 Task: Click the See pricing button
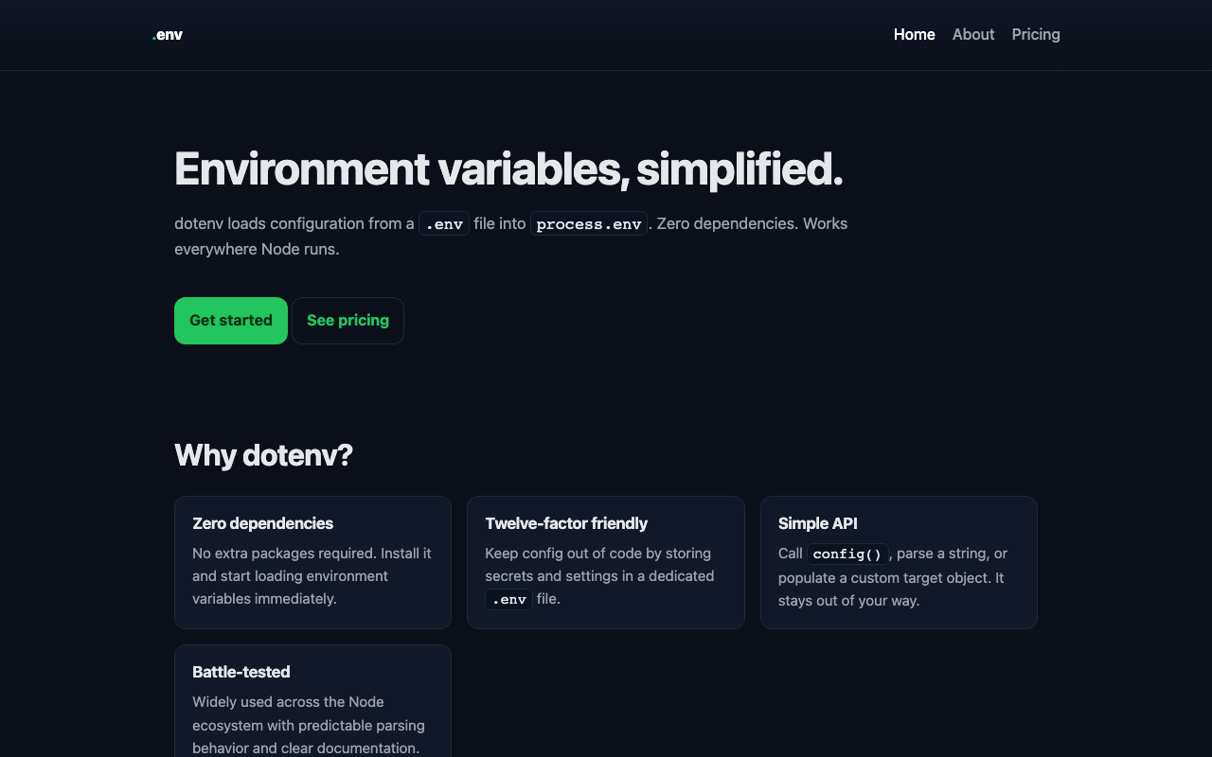click(x=348, y=321)
